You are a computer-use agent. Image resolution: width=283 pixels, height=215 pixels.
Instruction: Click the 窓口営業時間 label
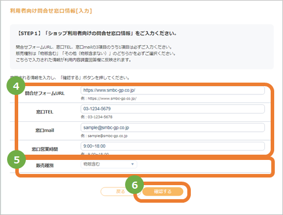(45, 149)
